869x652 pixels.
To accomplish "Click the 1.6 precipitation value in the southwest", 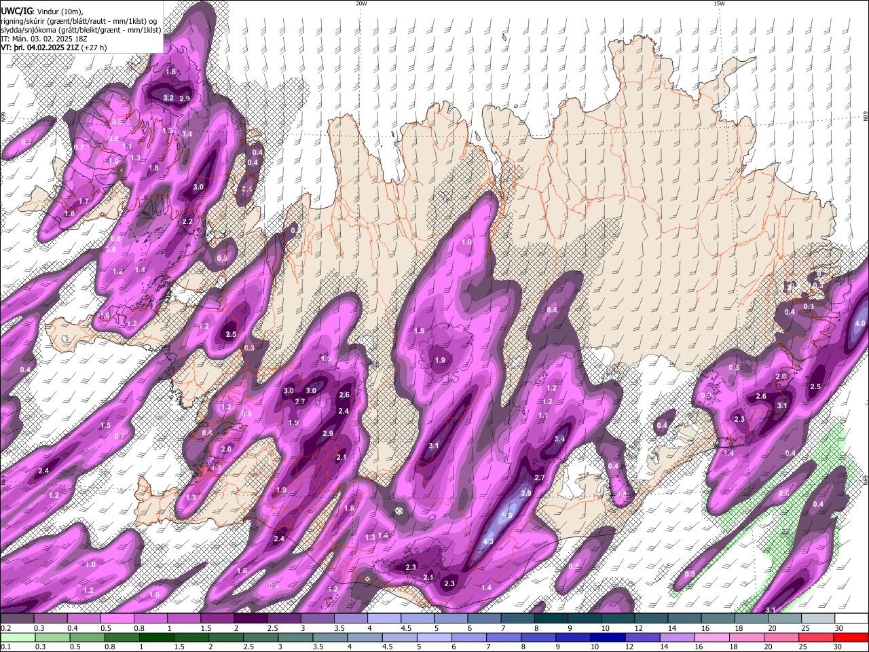I will tap(242, 570).
